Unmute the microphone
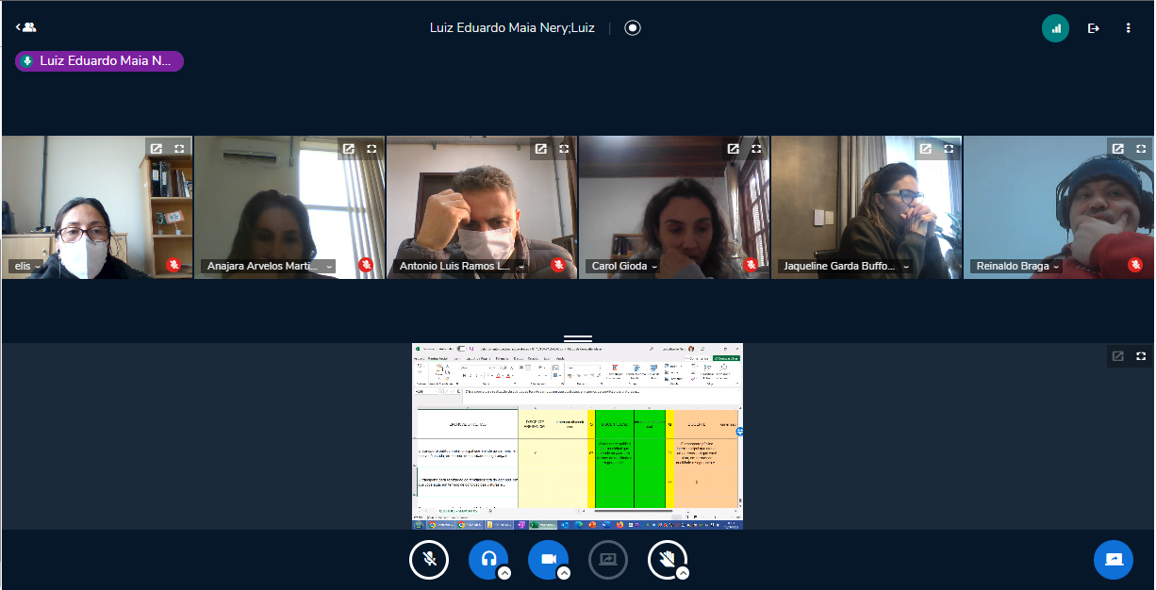Viewport: 1156px width, 590px height. click(x=429, y=560)
